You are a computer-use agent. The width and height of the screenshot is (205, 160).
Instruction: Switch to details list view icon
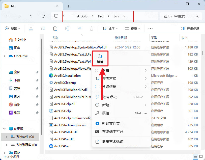[196, 157]
